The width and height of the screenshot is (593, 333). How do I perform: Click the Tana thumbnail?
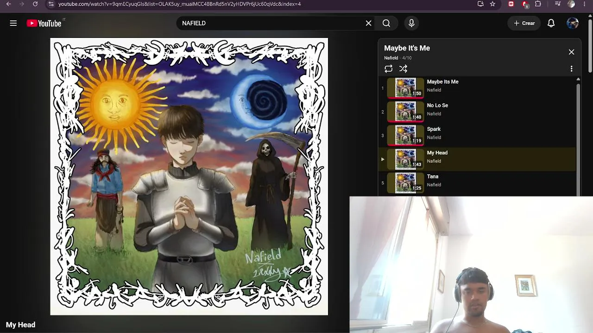[x=405, y=182]
